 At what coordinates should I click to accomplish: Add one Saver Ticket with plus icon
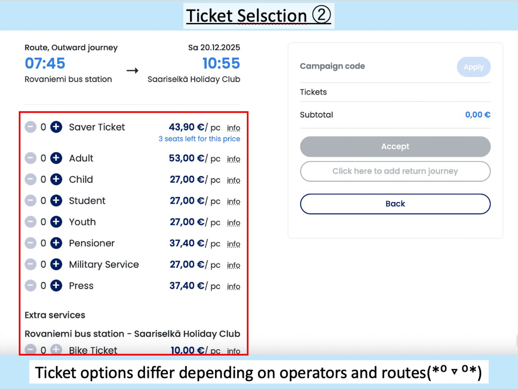coord(56,127)
